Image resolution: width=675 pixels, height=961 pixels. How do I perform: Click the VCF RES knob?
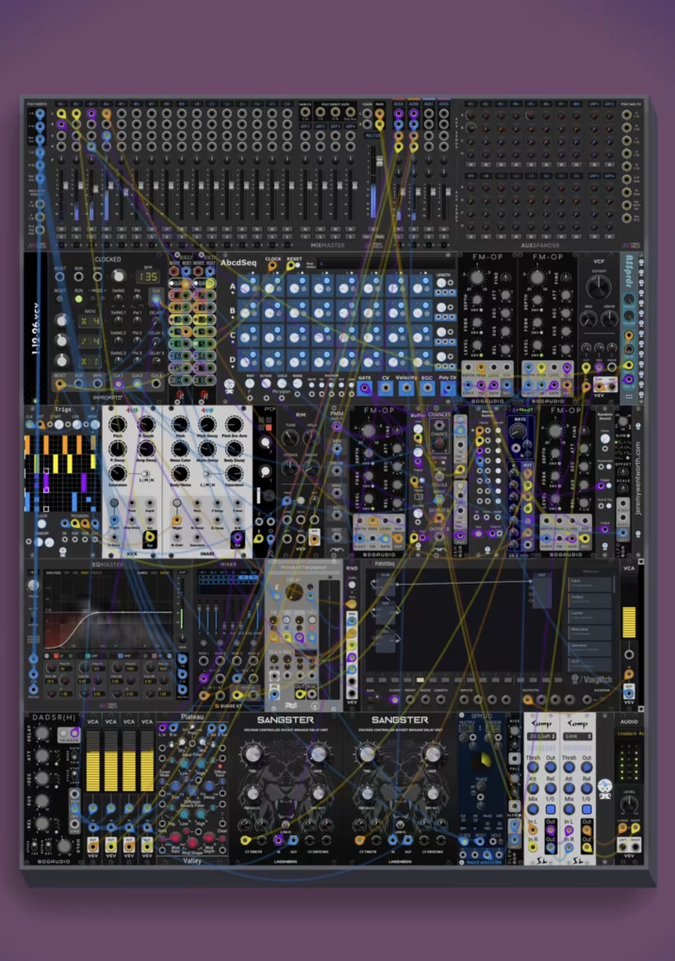tap(588, 318)
